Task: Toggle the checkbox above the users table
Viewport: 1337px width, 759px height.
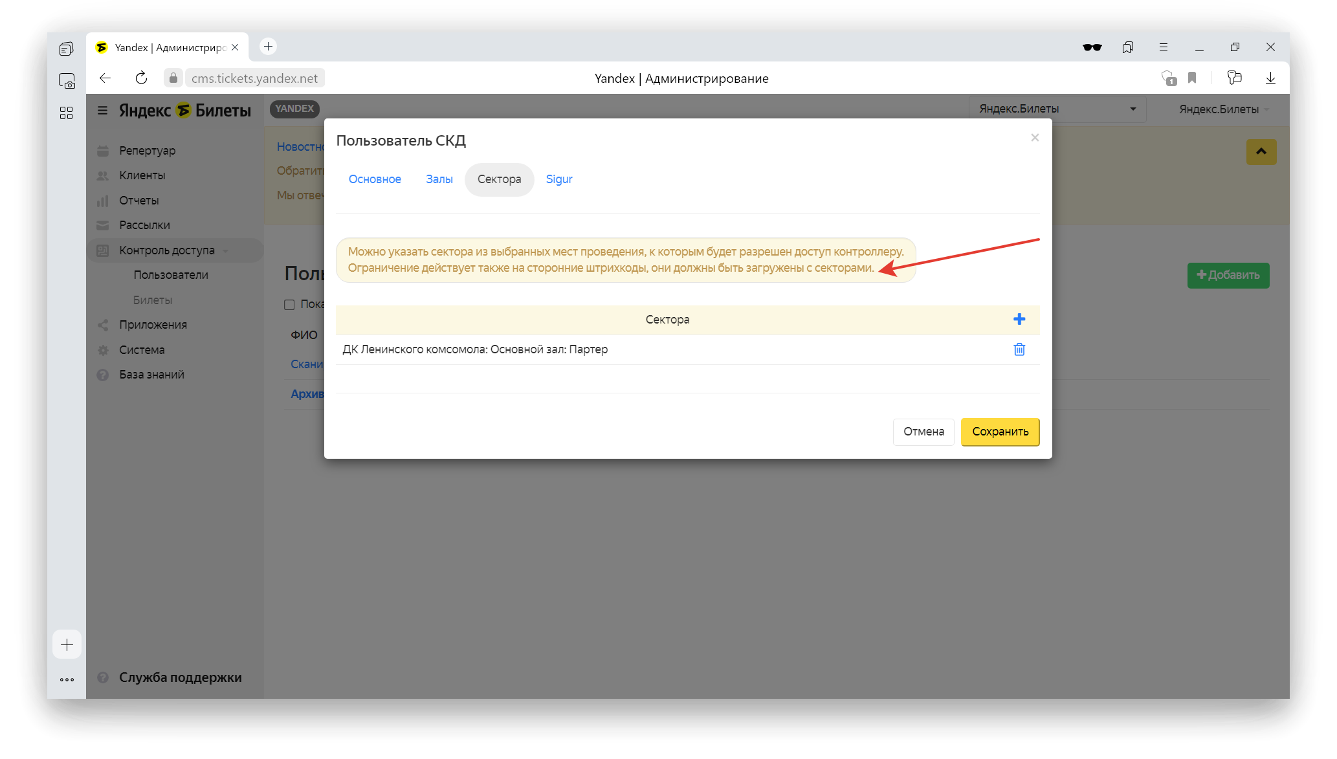Action: 289,305
